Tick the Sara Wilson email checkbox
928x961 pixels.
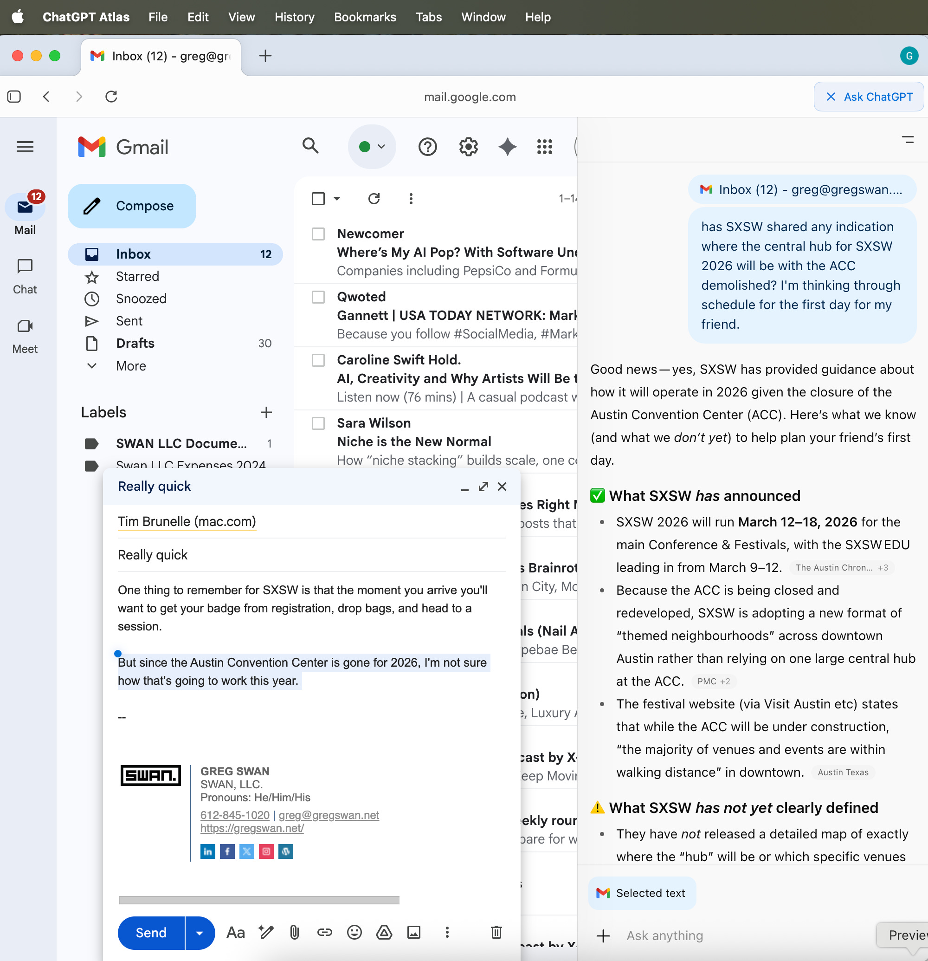(318, 423)
